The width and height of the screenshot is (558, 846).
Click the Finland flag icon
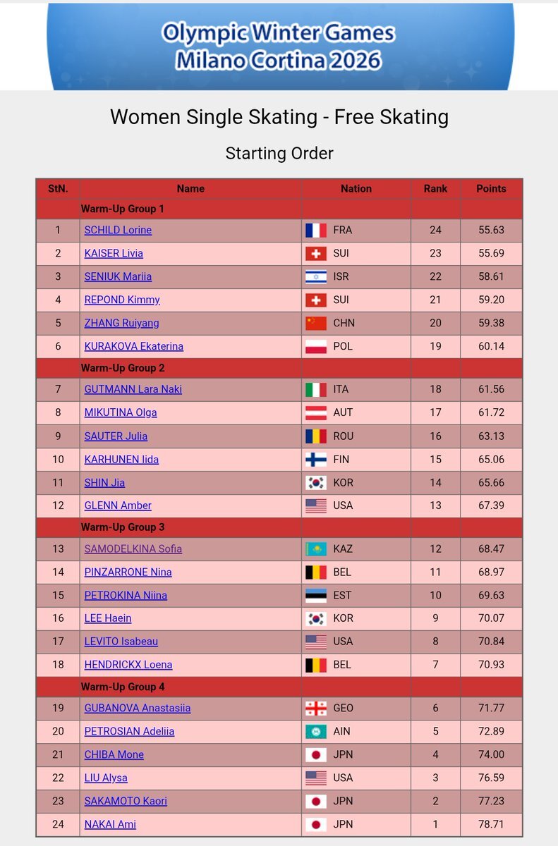coord(315,460)
